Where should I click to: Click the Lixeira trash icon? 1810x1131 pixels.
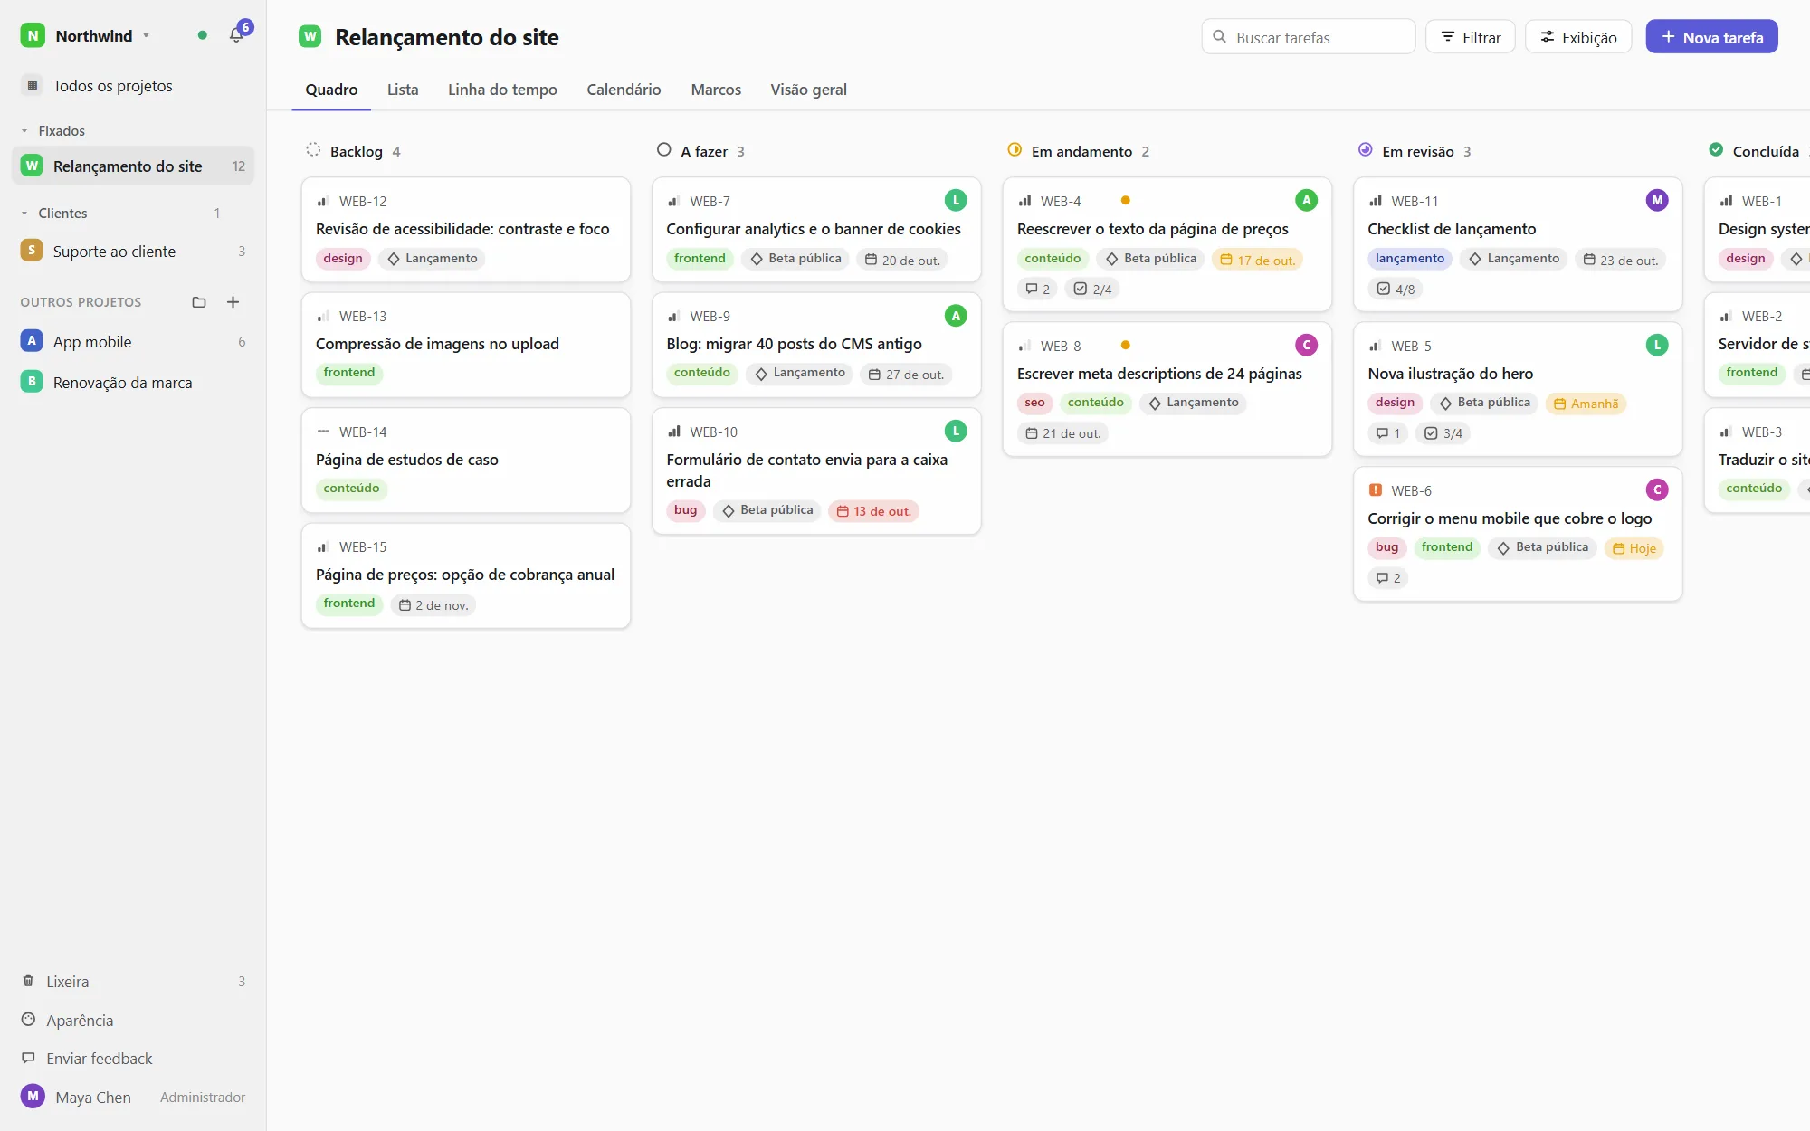28,981
